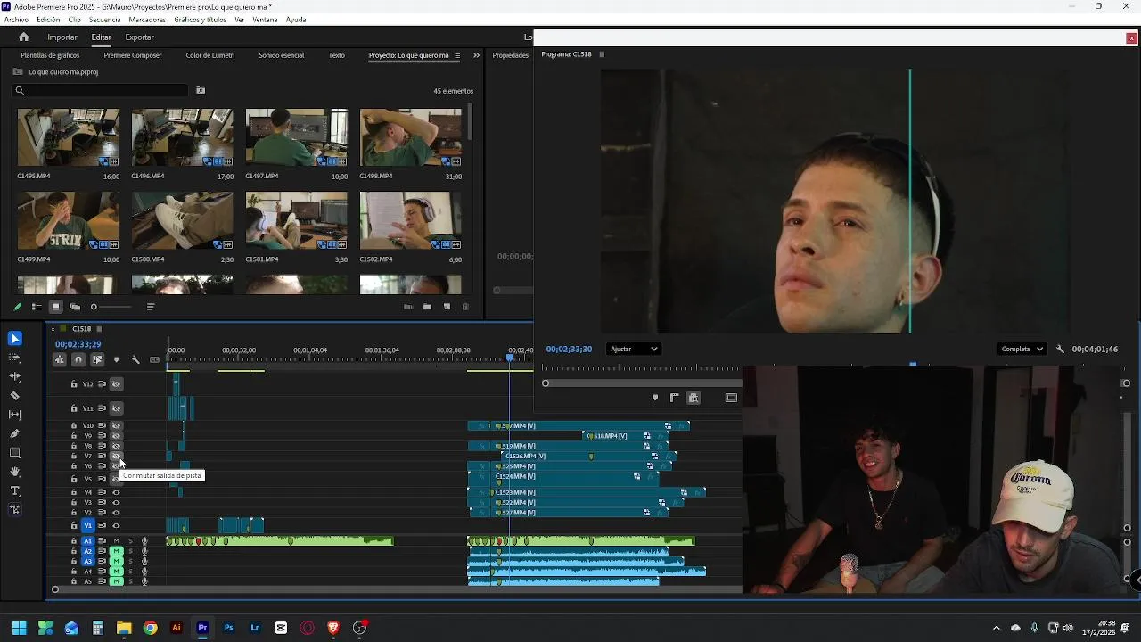Image resolution: width=1141 pixels, height=642 pixels.
Task: Open the Propiedades panel tab
Action: 511,55
